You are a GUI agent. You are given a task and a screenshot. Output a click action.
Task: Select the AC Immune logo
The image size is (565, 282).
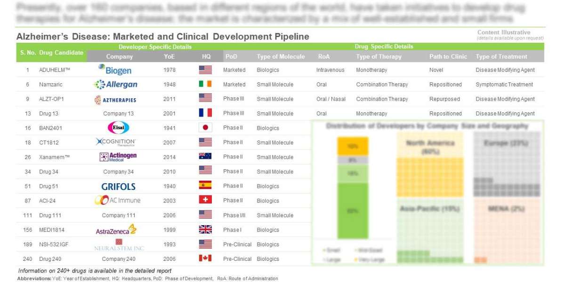pos(117,200)
